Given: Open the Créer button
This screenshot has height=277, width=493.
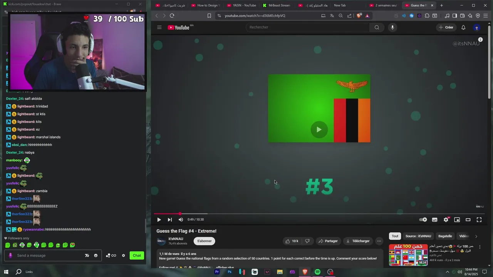Looking at the screenshot, I should pos(446,27).
